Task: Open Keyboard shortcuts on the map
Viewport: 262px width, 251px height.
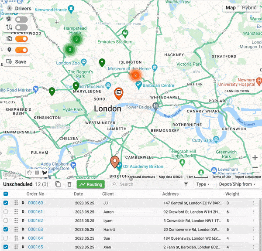Action: click(x=141, y=177)
